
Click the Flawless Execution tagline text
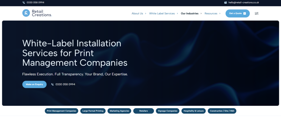click(x=75, y=74)
